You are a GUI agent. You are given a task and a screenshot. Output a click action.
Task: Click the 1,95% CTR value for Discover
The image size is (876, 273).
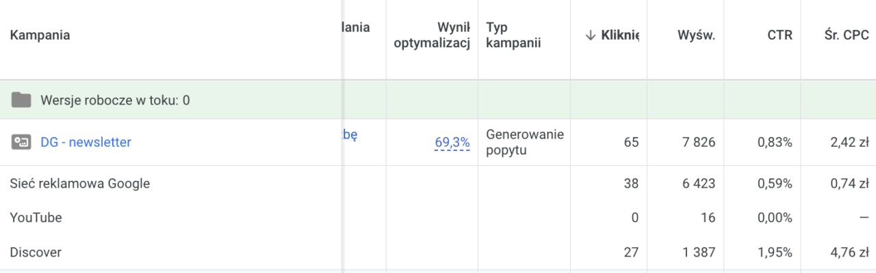[775, 253]
